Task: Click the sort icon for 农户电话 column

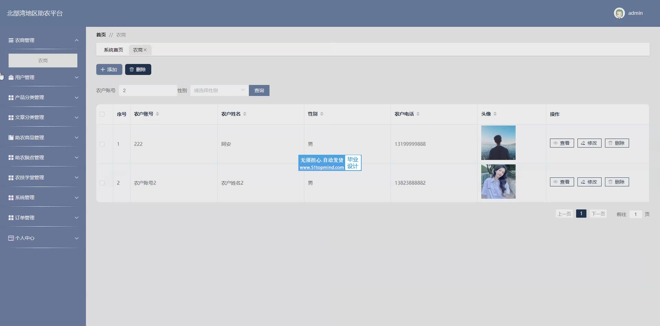Action: tap(418, 114)
